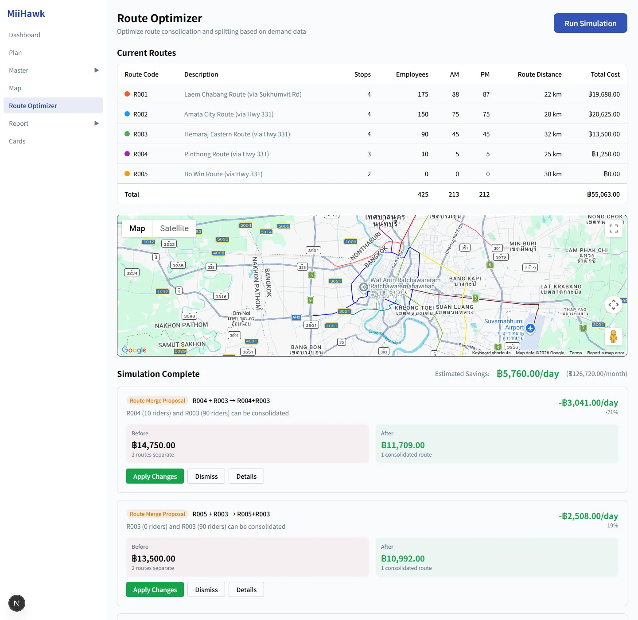Viewport: 638px width, 620px height.
Task: Switch map to Satellite view
Action: tap(174, 229)
